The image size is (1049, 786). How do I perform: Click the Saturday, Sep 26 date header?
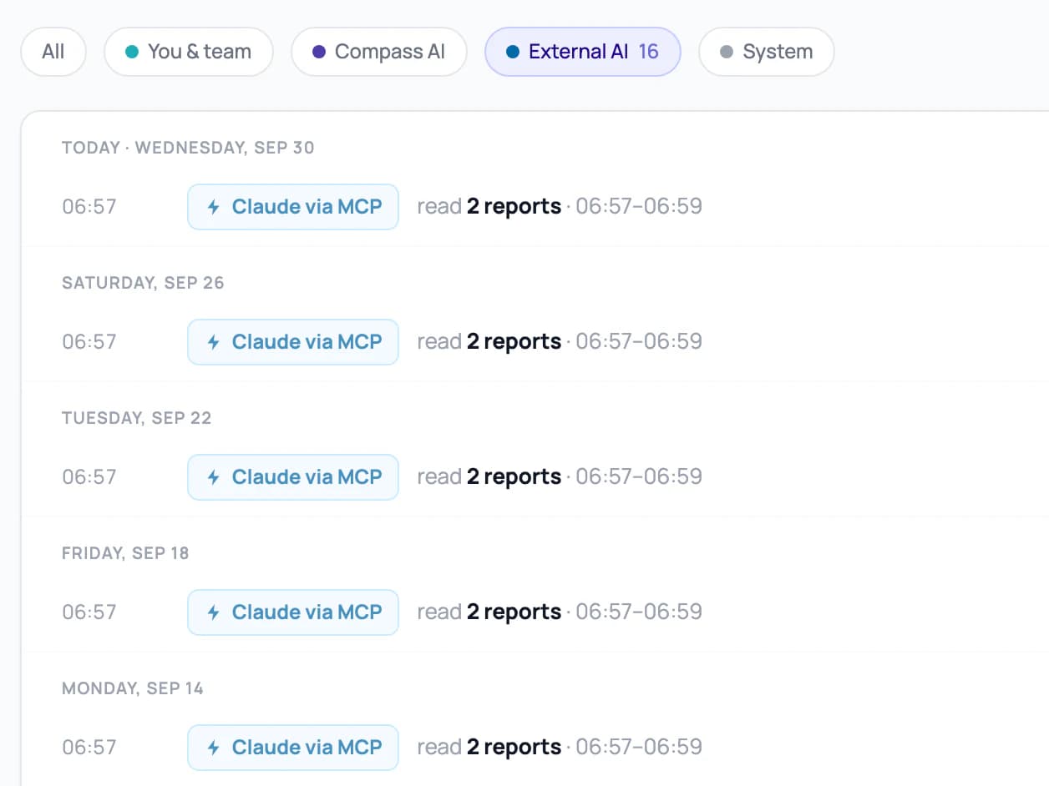[x=143, y=283]
